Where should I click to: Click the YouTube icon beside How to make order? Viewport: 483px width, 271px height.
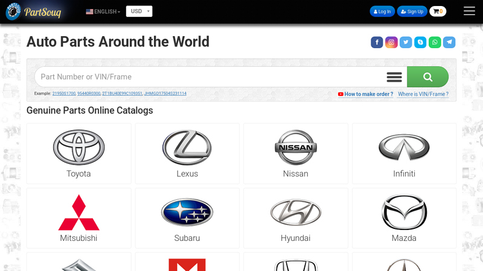click(341, 94)
